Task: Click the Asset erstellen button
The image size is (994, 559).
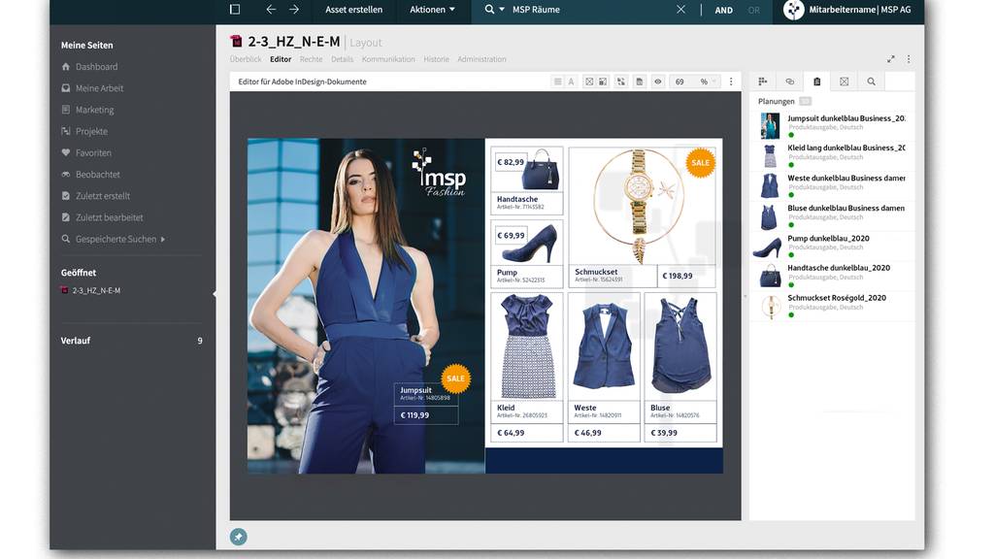Action: [353, 10]
